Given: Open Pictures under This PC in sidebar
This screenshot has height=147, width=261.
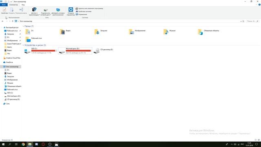Looking at the screenshot, I should click(x=11, y=80).
